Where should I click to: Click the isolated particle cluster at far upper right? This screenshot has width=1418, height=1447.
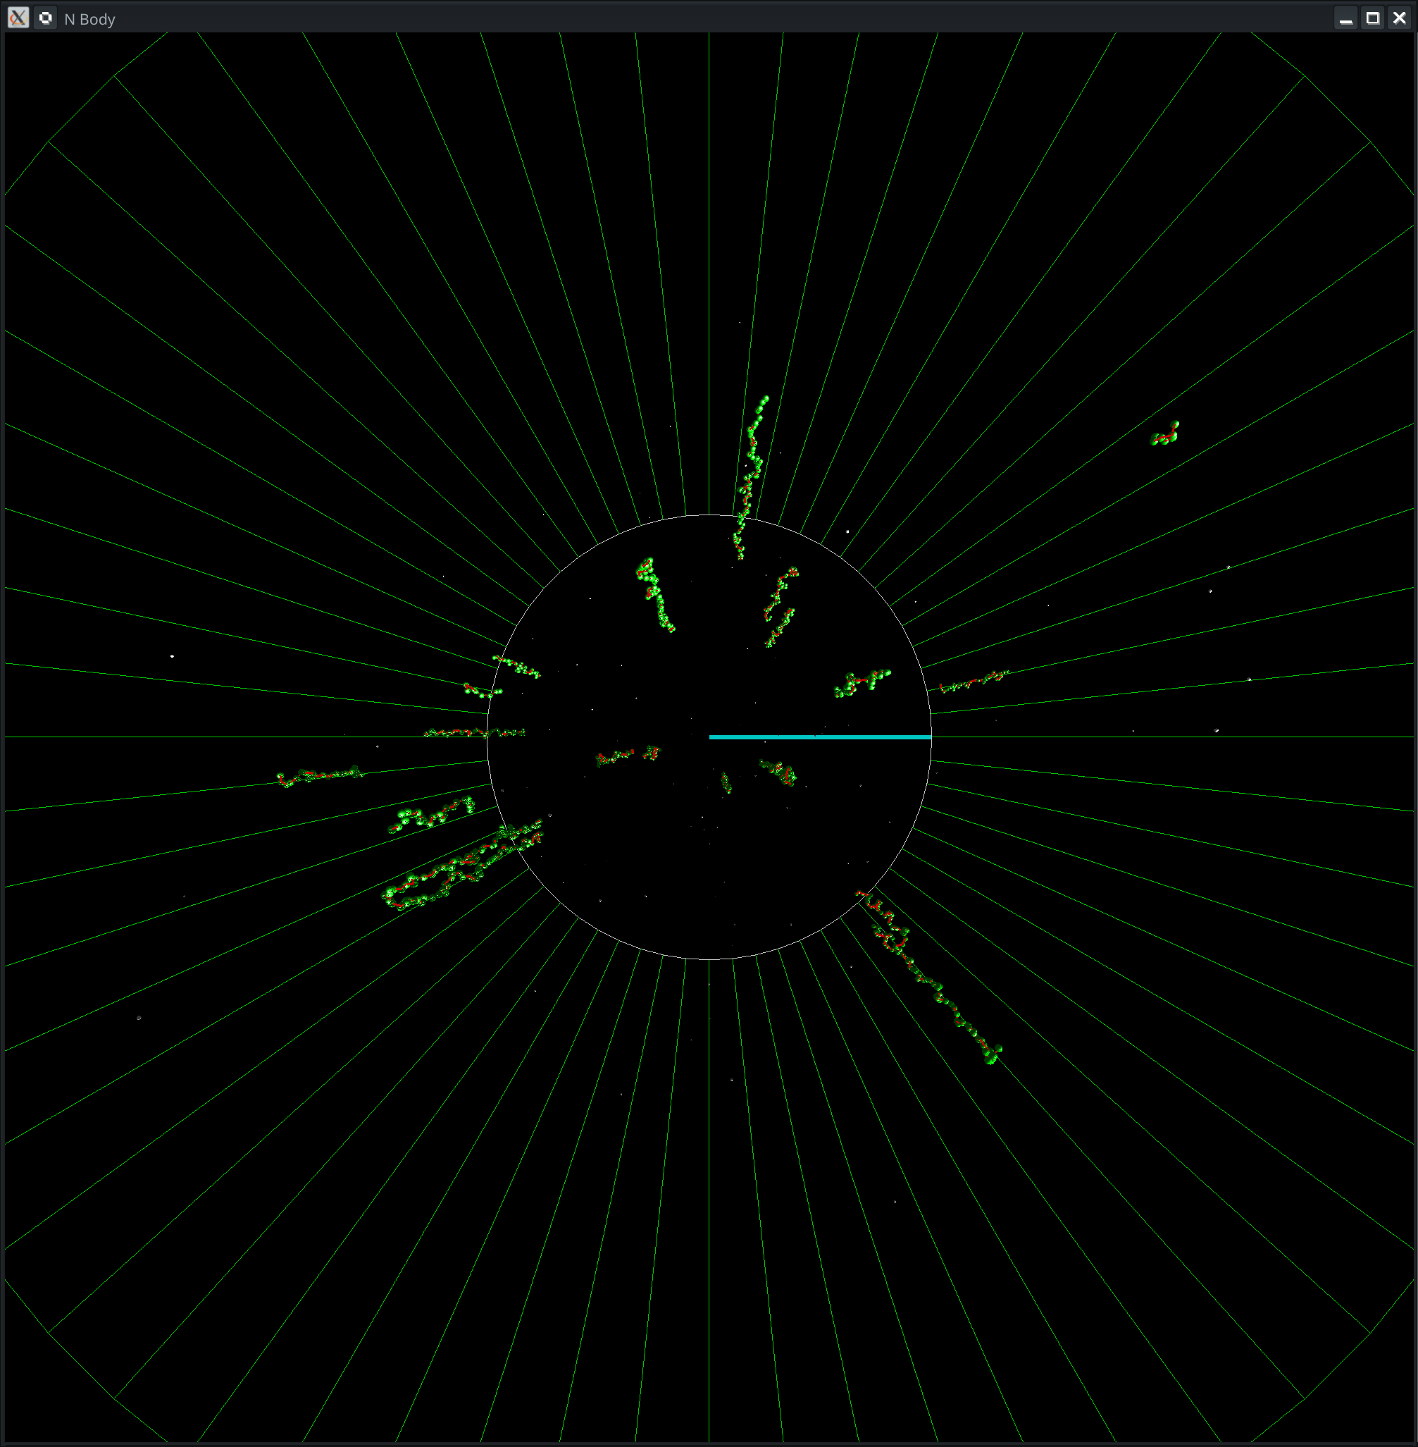click(x=1166, y=435)
